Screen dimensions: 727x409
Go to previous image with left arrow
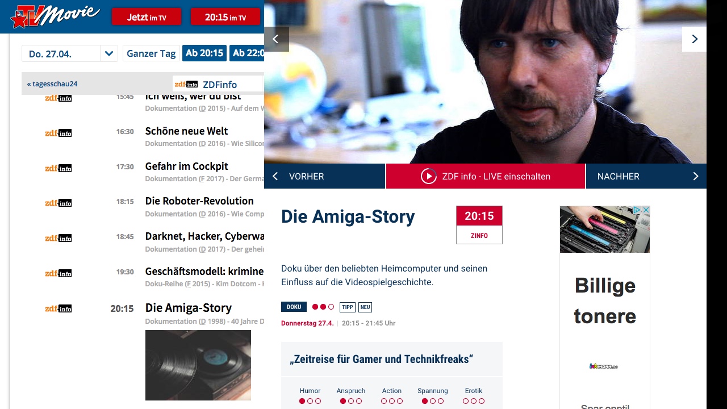tap(276, 39)
